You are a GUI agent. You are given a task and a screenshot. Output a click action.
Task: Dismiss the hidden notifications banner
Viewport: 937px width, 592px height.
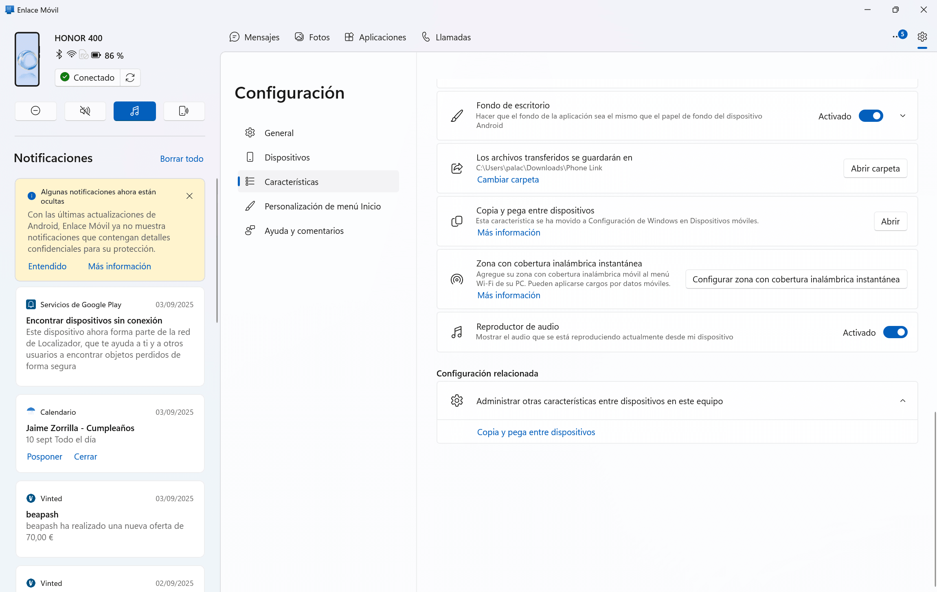(x=189, y=196)
